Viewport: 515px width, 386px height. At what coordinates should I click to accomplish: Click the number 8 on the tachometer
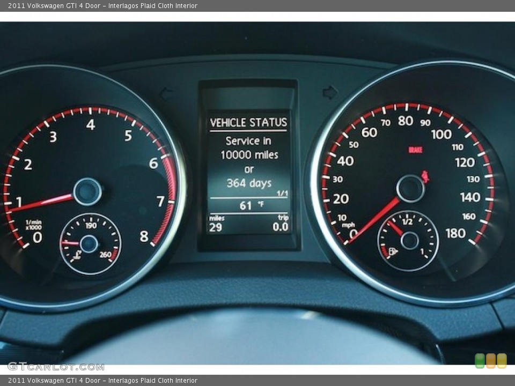click(x=144, y=236)
